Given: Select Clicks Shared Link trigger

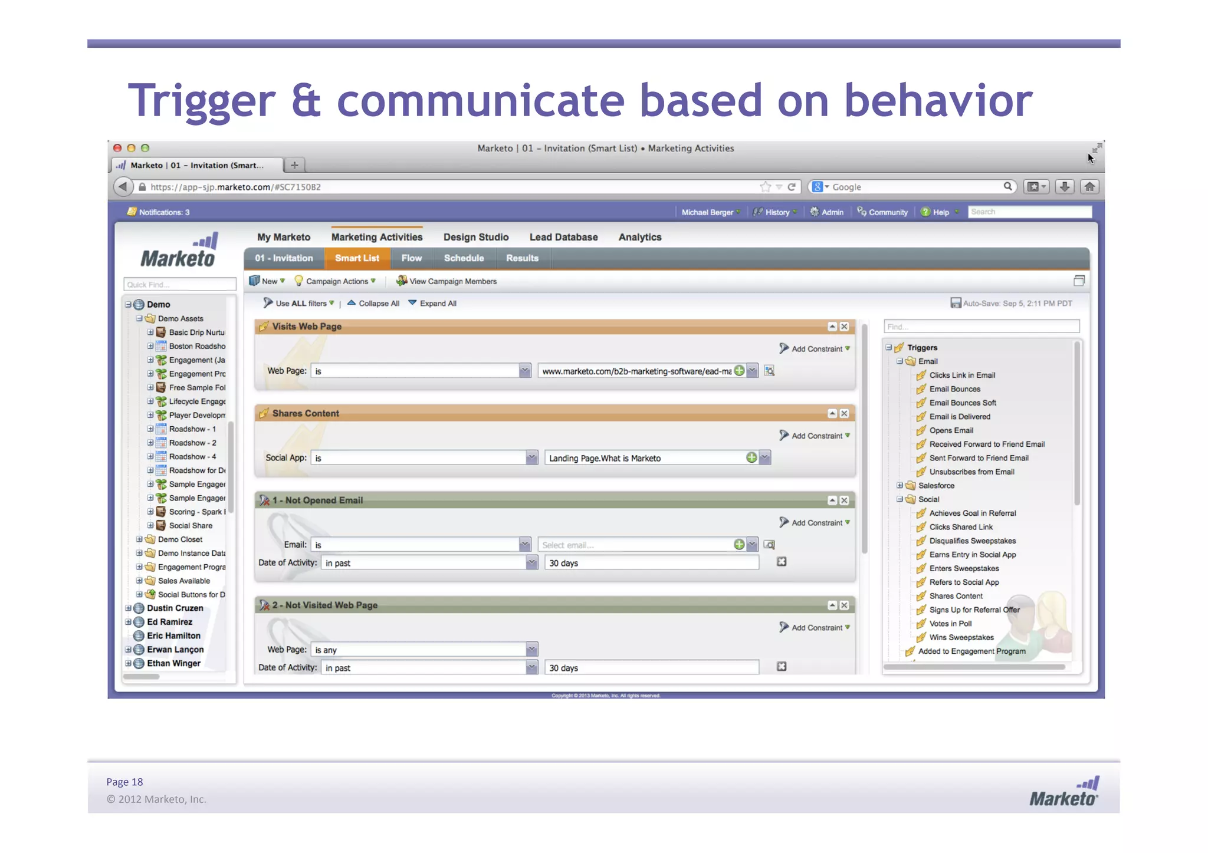Looking at the screenshot, I should pos(960,527).
